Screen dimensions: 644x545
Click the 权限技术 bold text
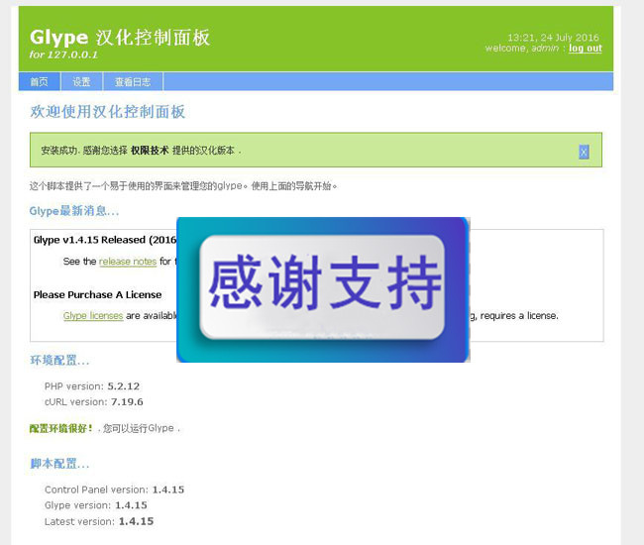tap(150, 151)
